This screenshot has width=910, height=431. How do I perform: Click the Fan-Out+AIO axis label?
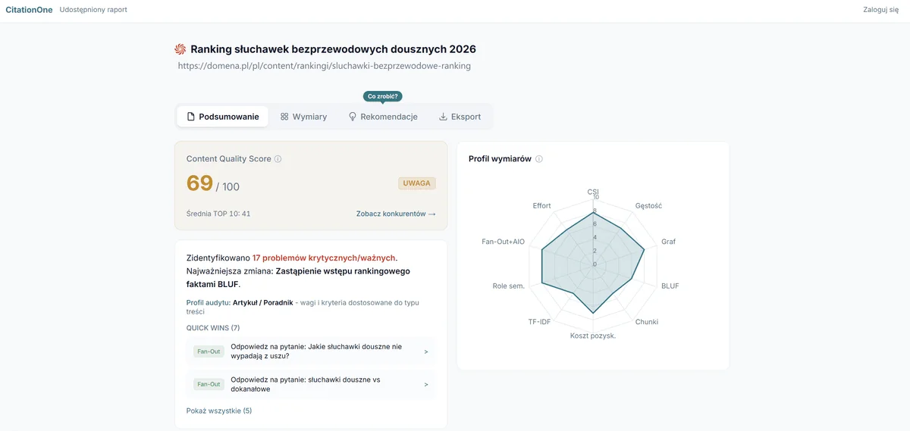coord(504,242)
